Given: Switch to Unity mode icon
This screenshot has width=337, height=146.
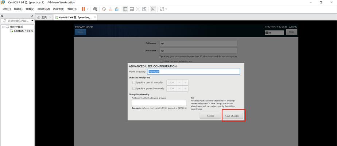Looking at the screenshot, I should pyautogui.click(x=144, y=9).
